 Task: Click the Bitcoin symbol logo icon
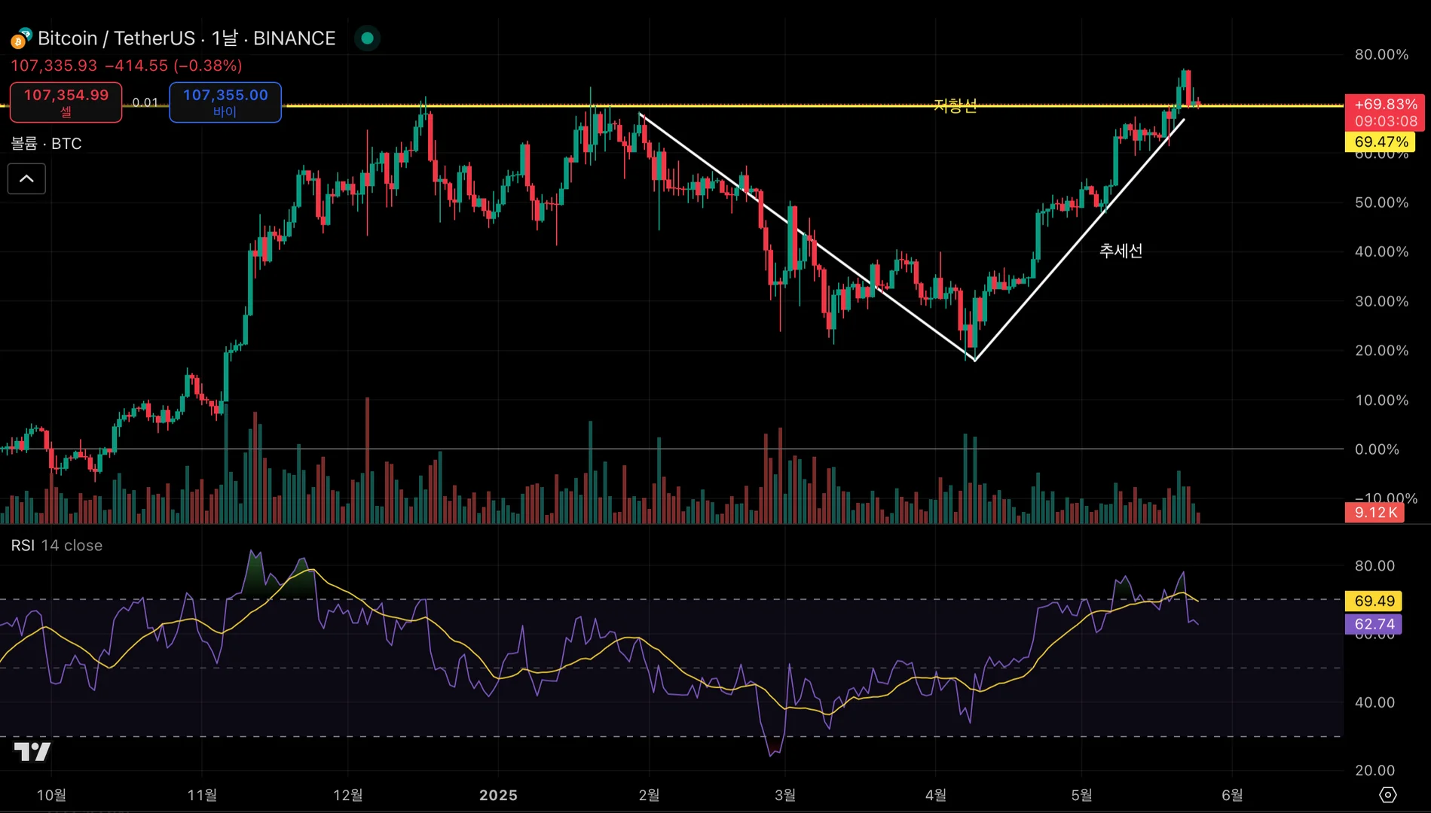coord(21,38)
